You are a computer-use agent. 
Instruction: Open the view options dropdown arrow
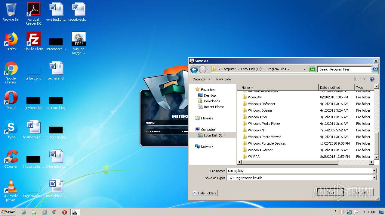pos(364,79)
